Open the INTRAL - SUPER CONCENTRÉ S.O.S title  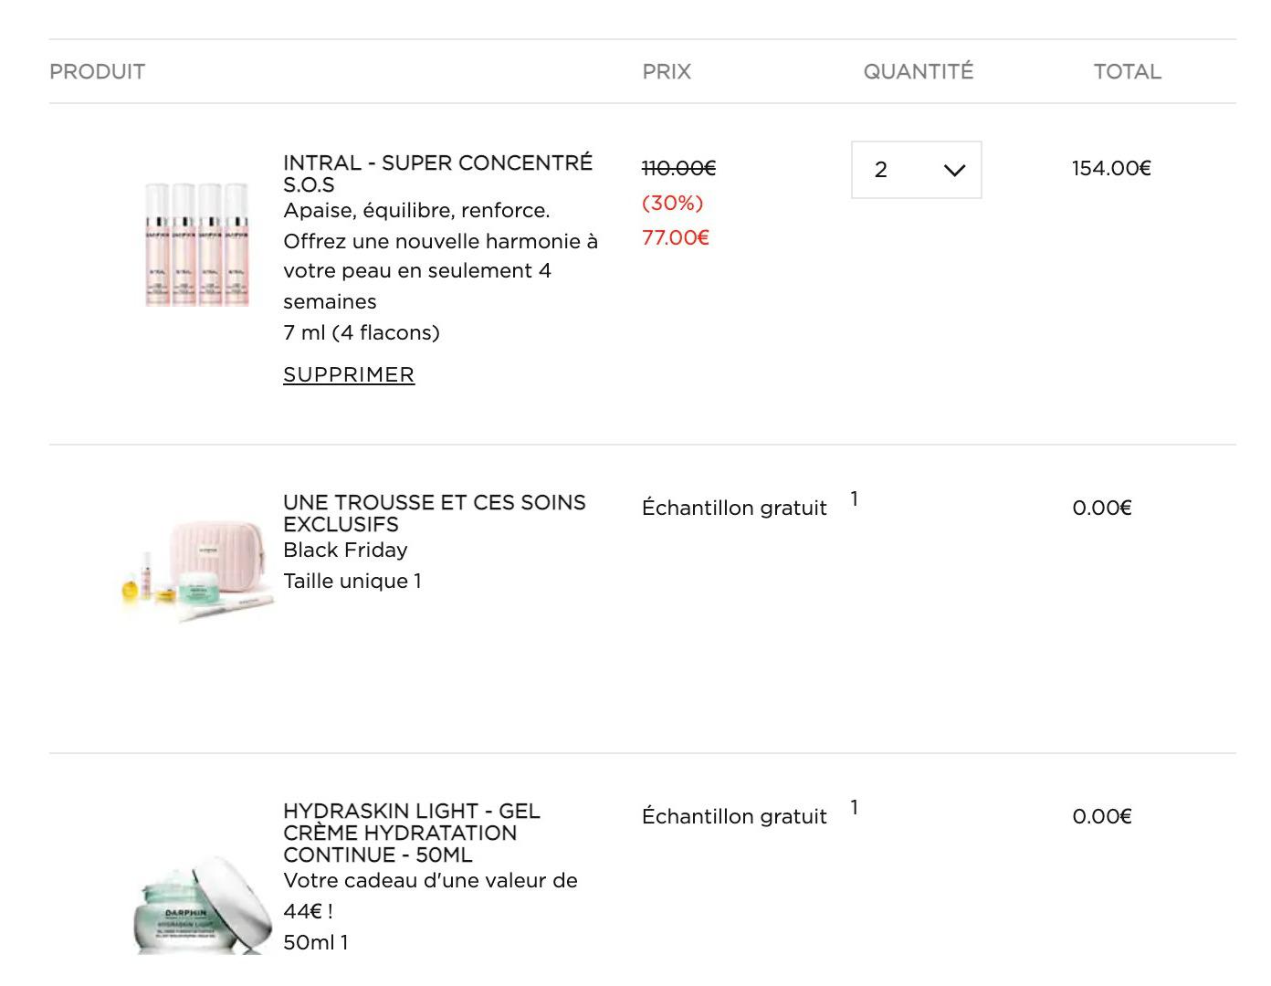tap(437, 173)
